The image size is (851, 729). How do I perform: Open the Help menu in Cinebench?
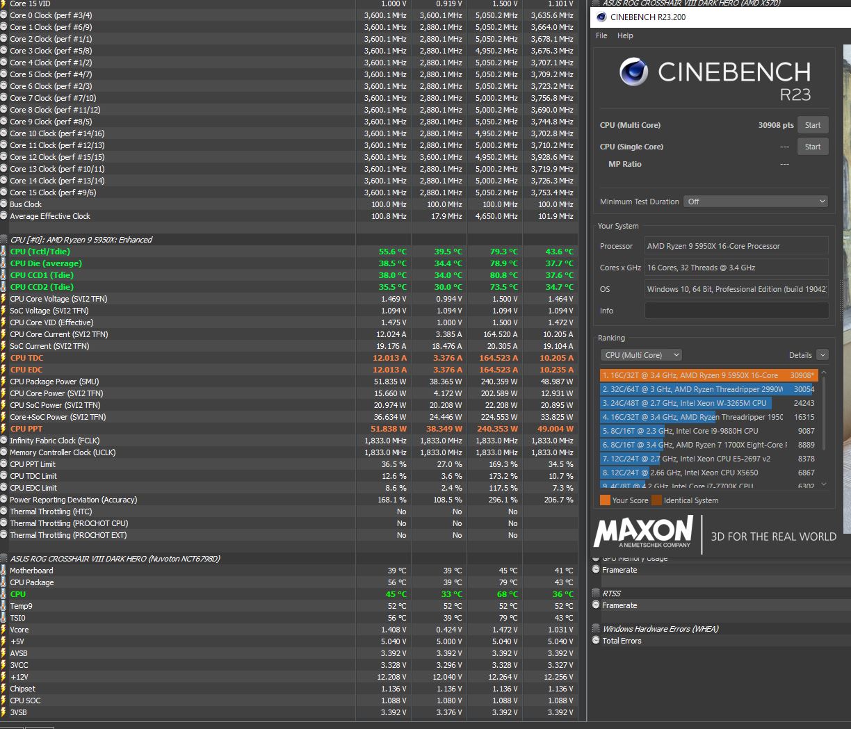click(x=625, y=35)
